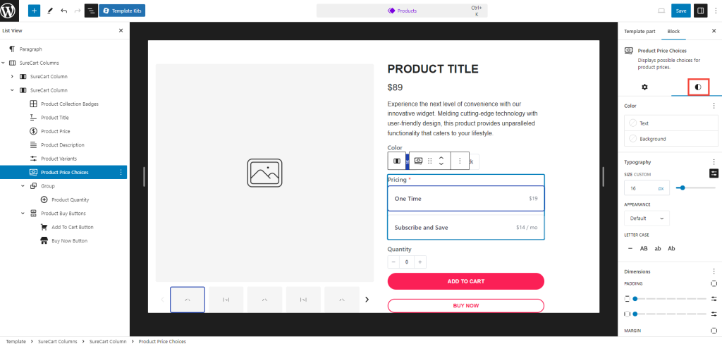Viewport: 722px width, 344px height.
Task: Collapse the Group tree item
Action: [23, 186]
